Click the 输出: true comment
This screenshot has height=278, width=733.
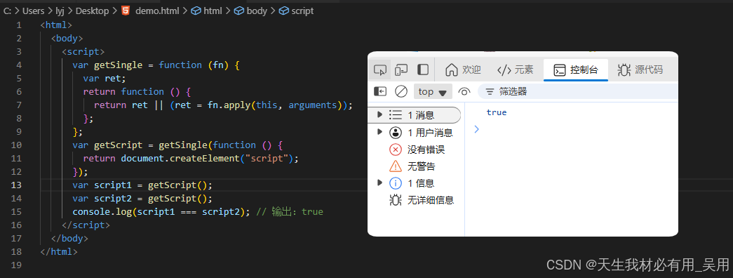tap(290, 212)
